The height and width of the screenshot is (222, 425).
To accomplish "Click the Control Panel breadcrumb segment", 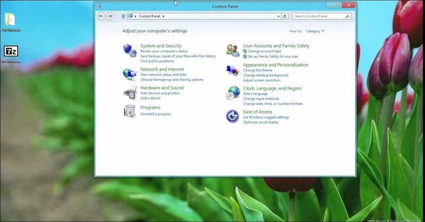I will click(149, 16).
